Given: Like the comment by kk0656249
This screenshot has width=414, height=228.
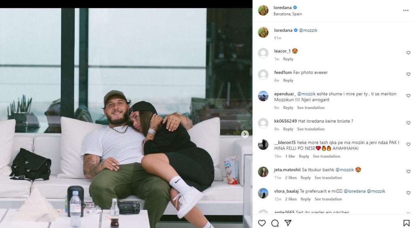Looking at the screenshot, I should coord(408,123).
